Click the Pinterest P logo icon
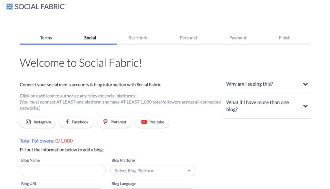The height and width of the screenshot is (189, 330). pos(105,122)
